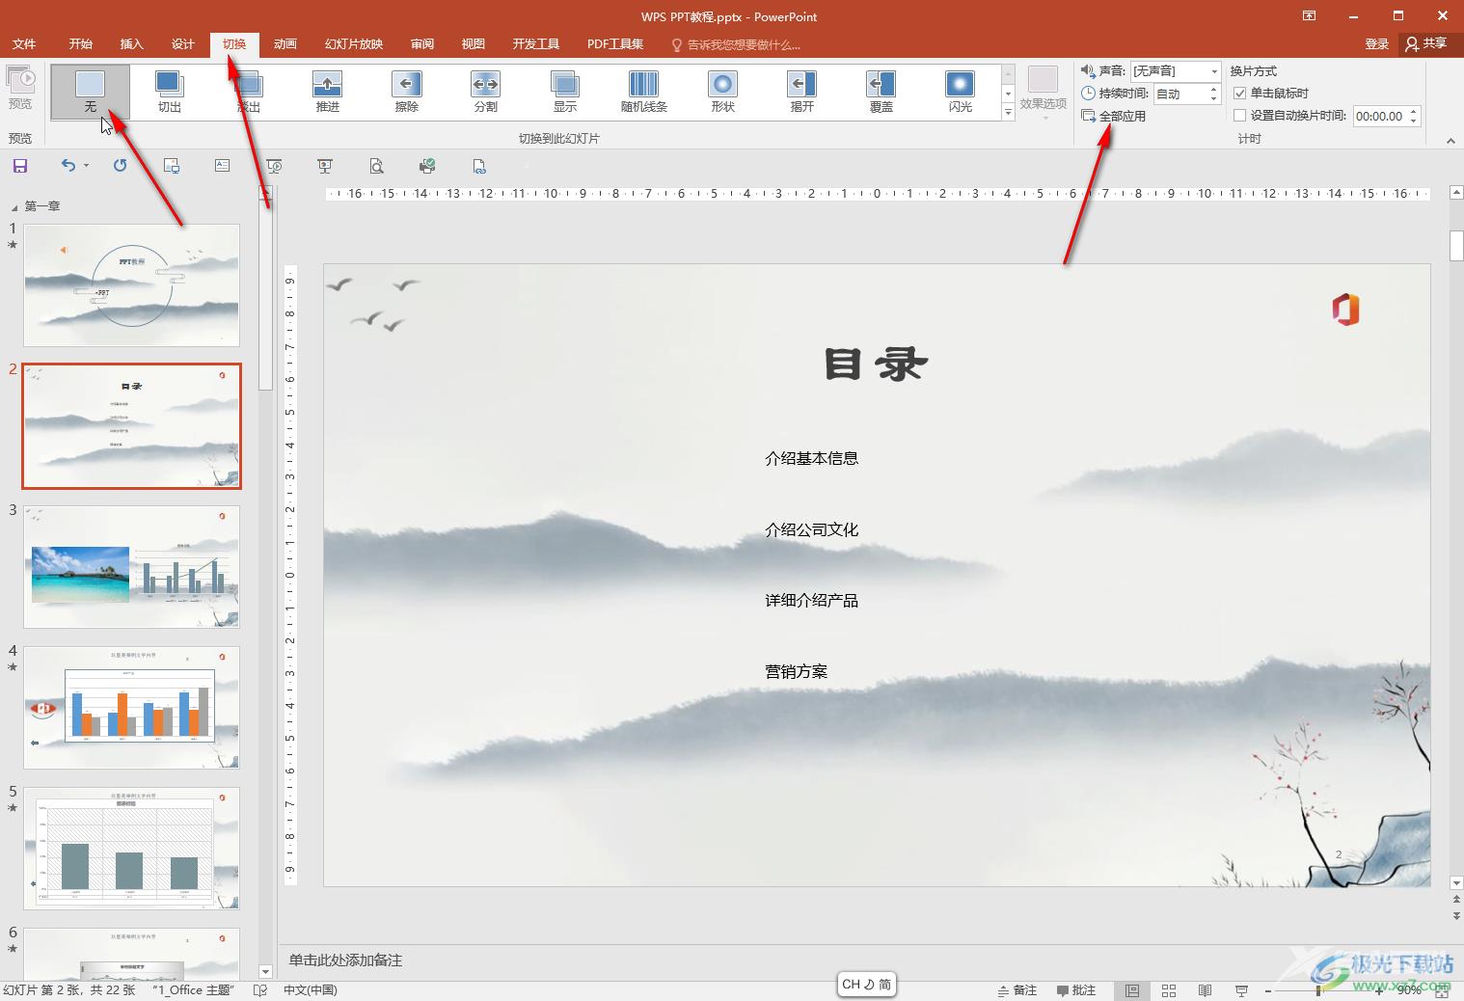Enable the 设置自动换片时间 checkbox
The width and height of the screenshot is (1464, 1001).
(1240, 116)
